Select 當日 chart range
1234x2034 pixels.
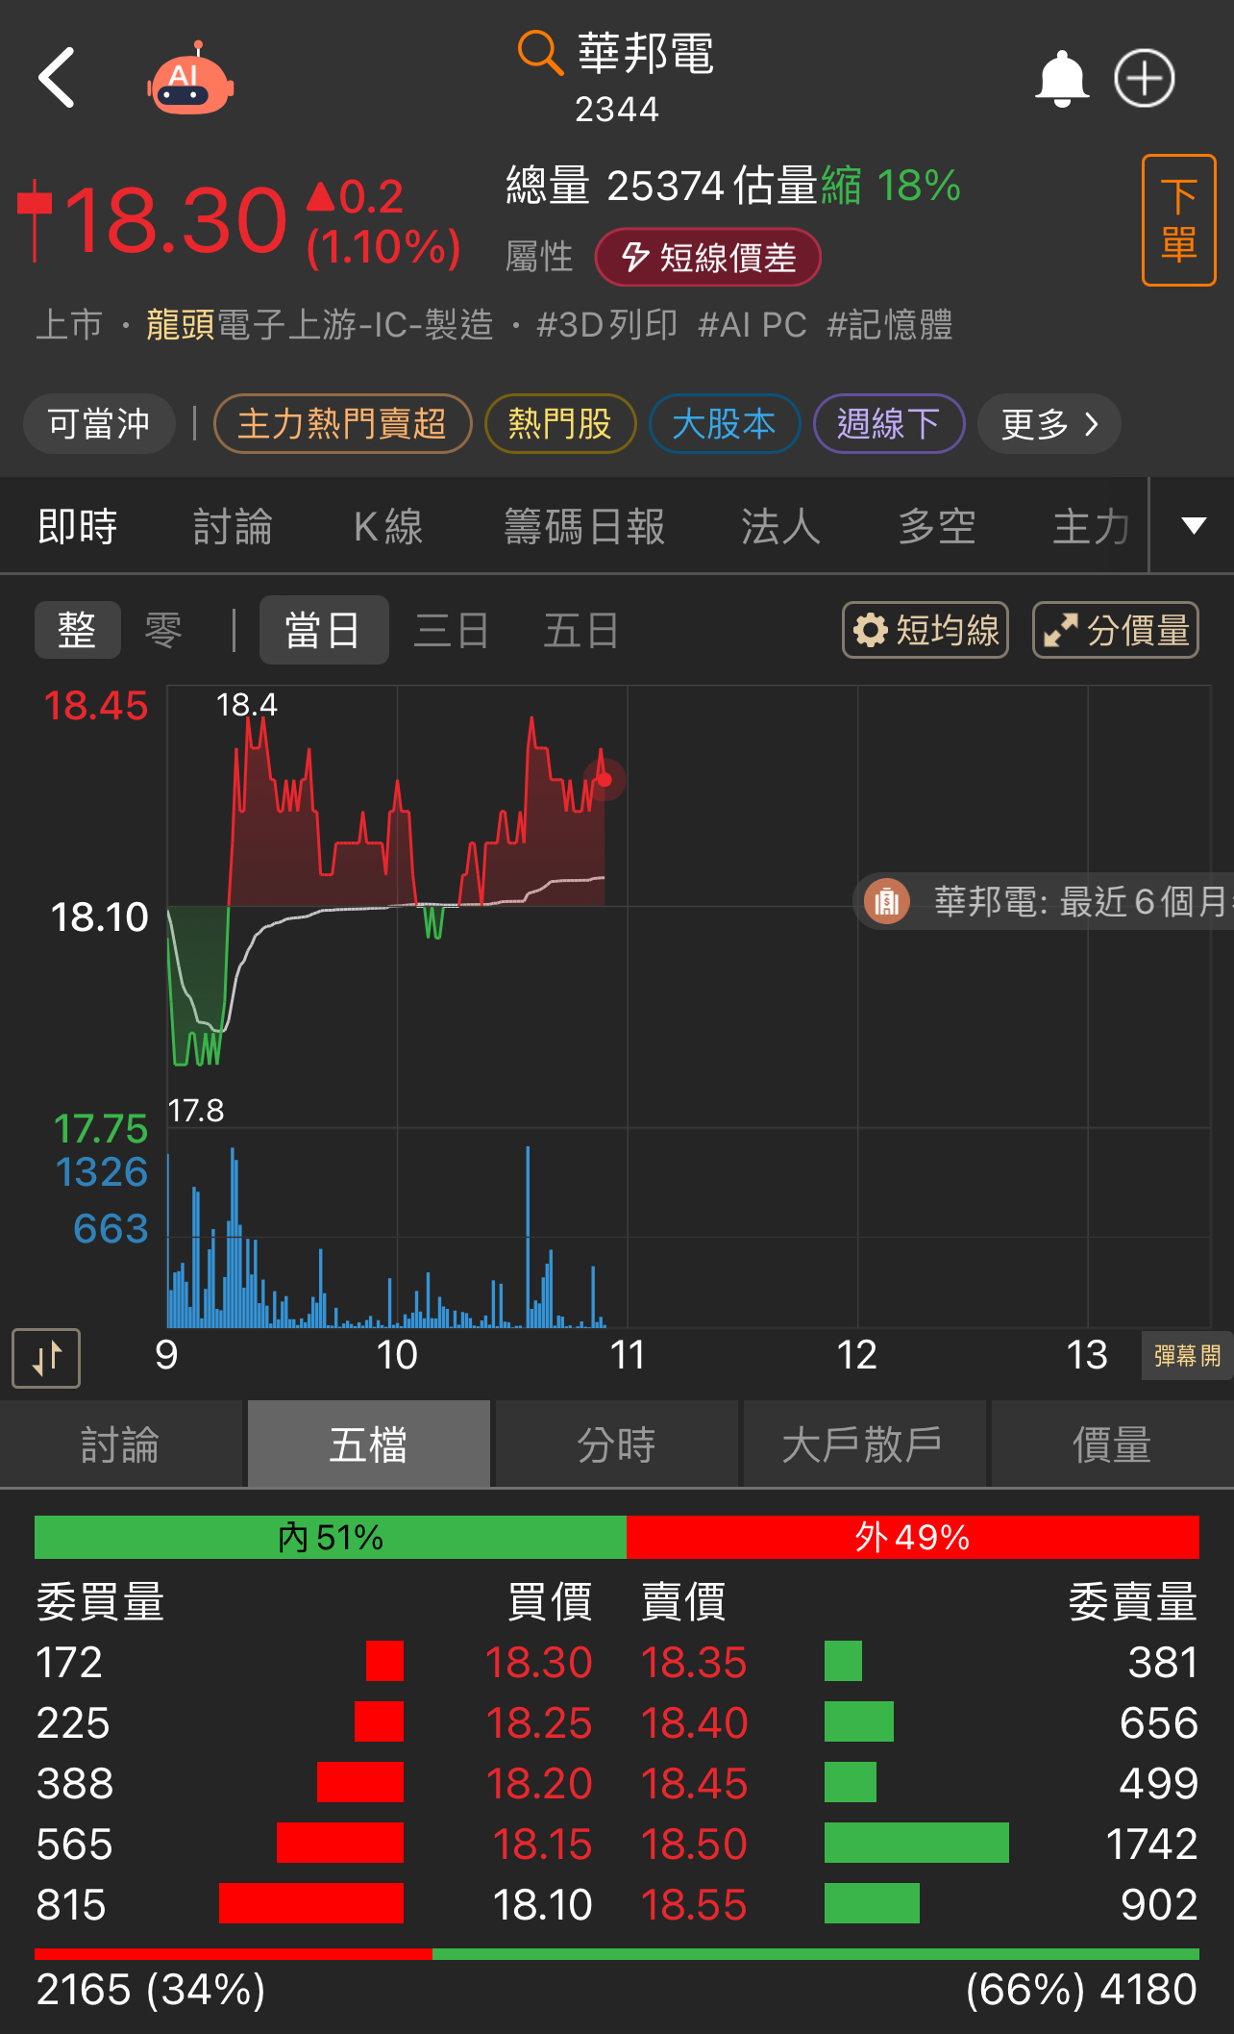pos(324,630)
